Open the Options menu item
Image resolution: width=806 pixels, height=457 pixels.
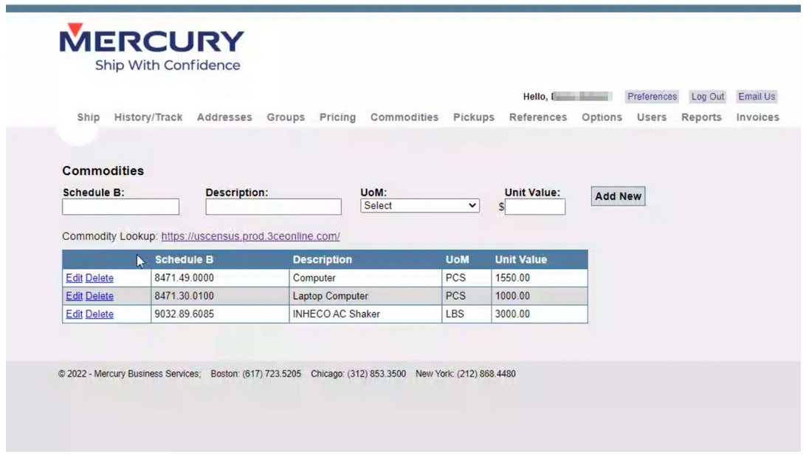602,117
